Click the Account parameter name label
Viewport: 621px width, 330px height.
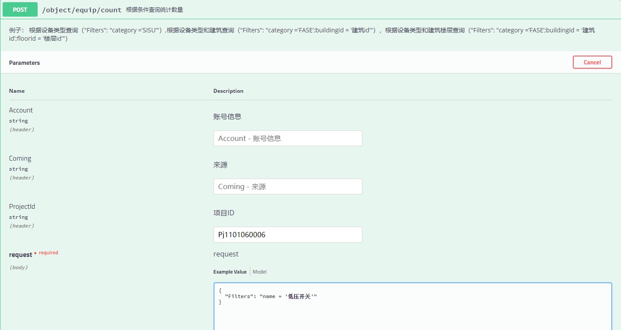tap(21, 110)
